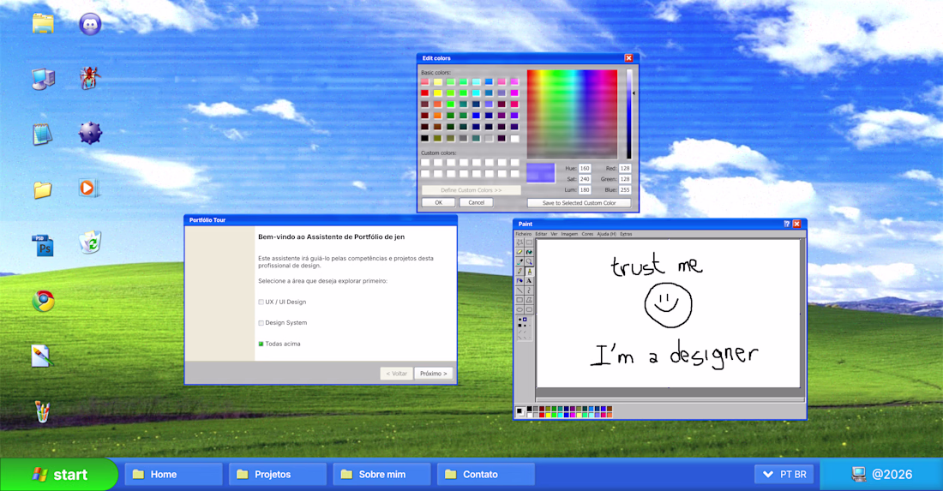Select the Polygon tool in Paint

tap(529, 300)
